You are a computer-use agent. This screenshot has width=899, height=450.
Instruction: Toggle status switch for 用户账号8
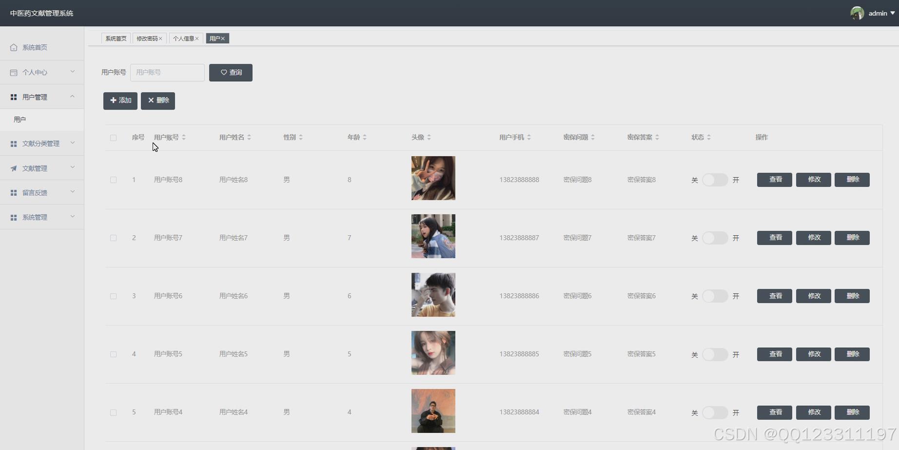coord(715,180)
